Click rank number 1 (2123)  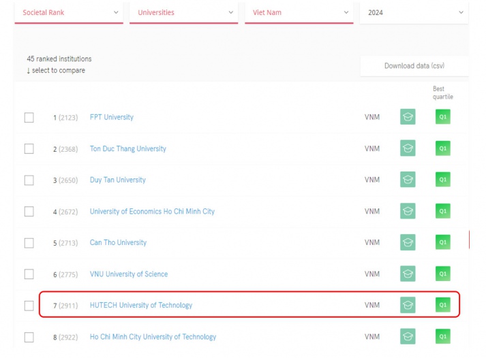click(x=65, y=118)
